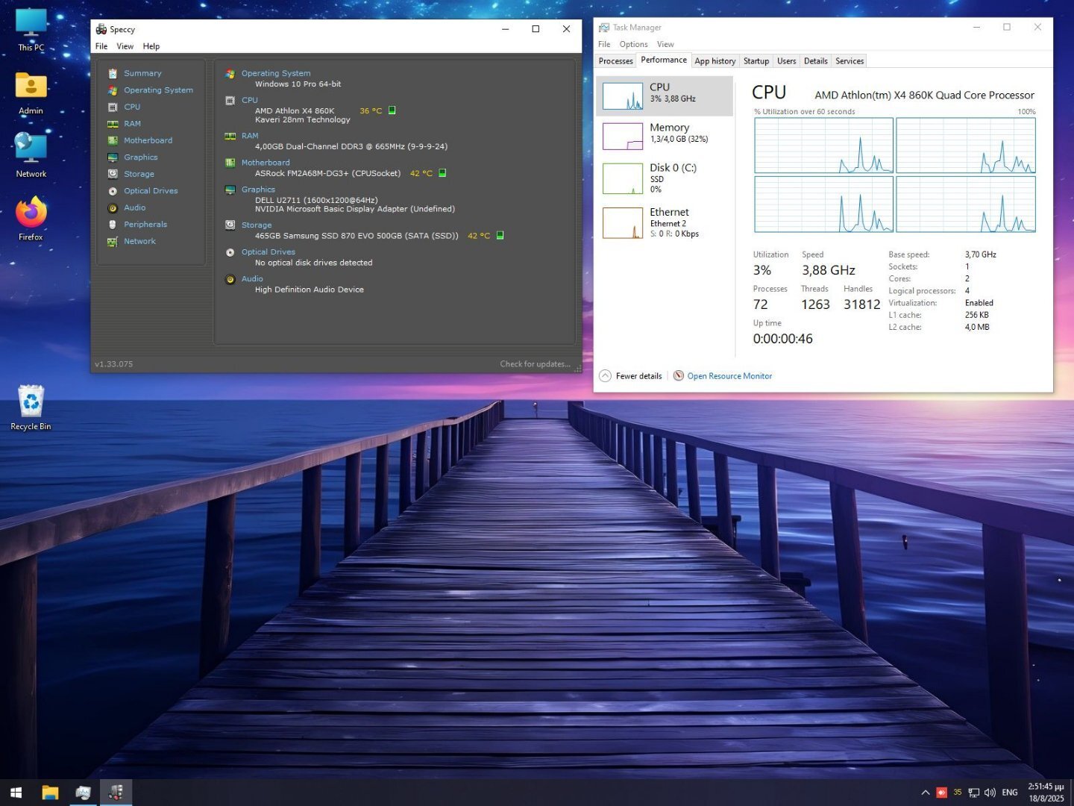1074x806 pixels.
Task: Click the Storage temperature status indicator
Action: pyautogui.click(x=500, y=235)
